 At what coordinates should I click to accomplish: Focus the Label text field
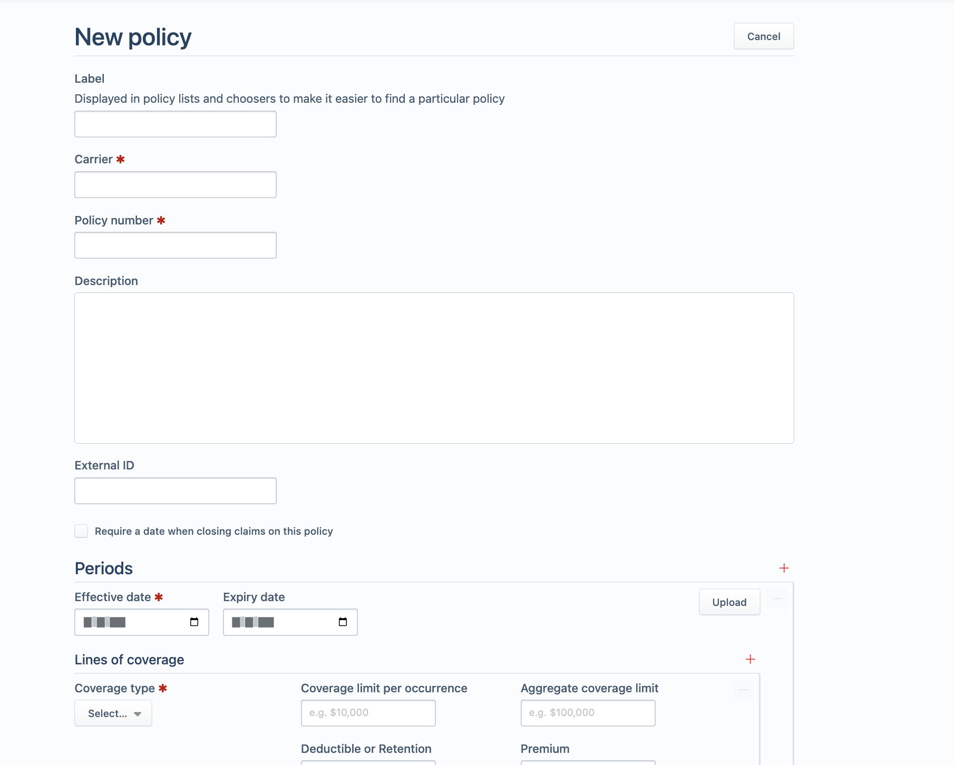click(176, 124)
